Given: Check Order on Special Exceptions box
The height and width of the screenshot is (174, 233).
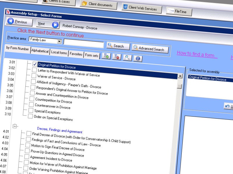Looking at the screenshot, I should (30, 116).
